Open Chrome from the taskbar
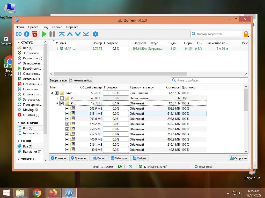Image resolution: width=265 pixels, height=198 pixels. tap(37, 193)
